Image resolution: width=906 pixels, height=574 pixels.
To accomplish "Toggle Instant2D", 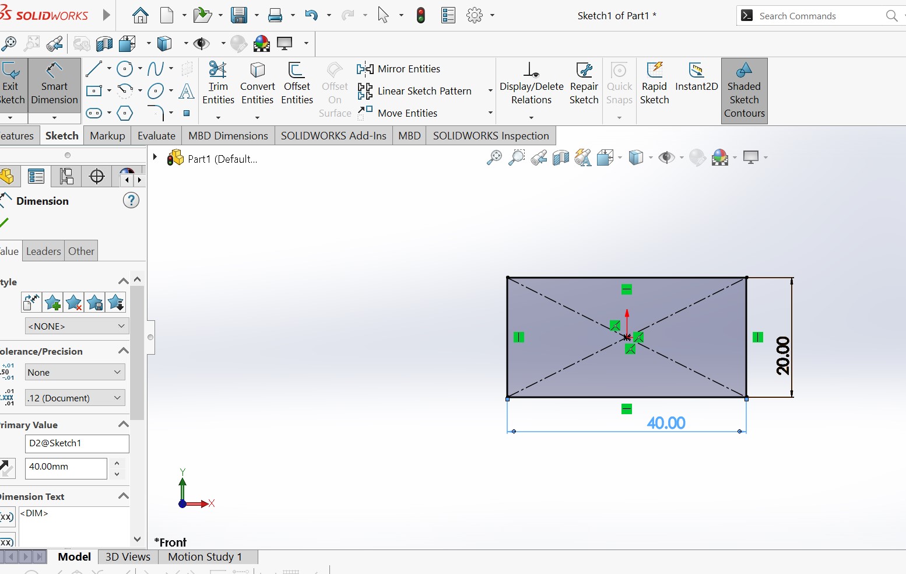I will 696,78.
